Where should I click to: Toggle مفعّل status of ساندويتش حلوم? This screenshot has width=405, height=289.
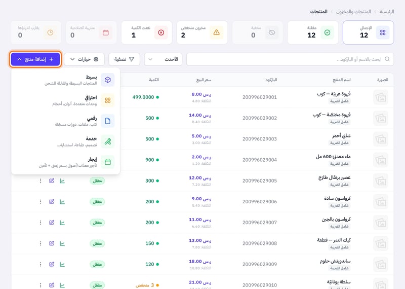pos(97,264)
